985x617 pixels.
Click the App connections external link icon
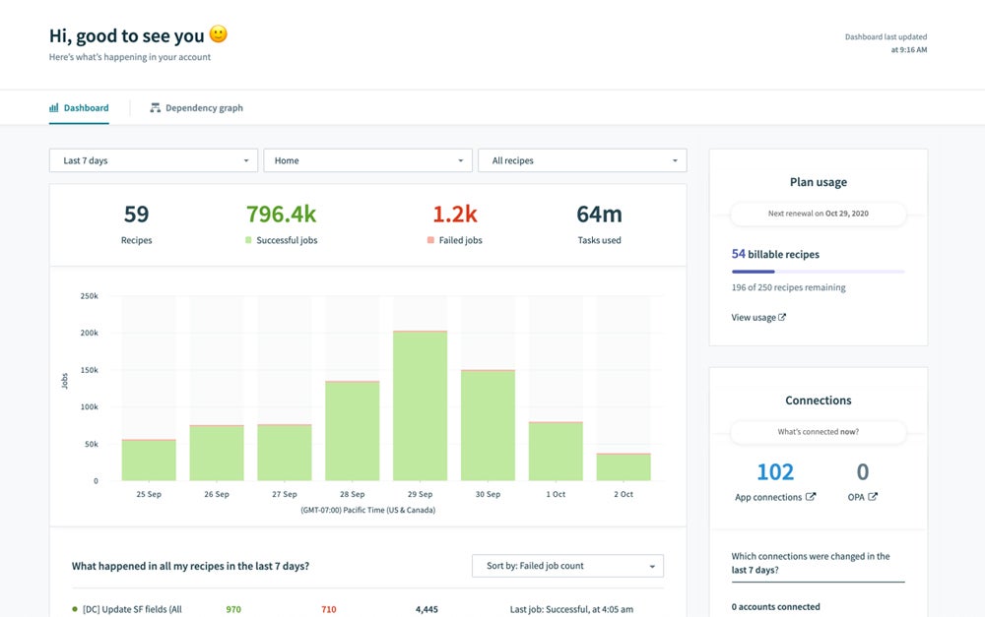811,497
